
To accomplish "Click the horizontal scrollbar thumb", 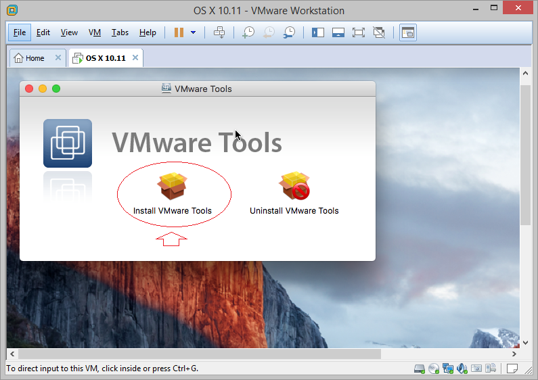I will (x=200, y=354).
